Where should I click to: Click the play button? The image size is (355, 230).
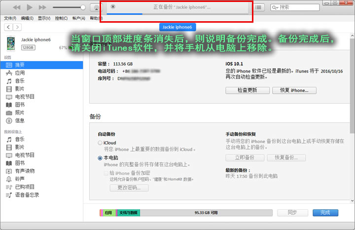coord(30,7)
